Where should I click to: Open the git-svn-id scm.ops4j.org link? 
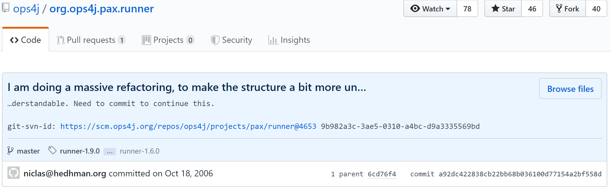click(188, 126)
